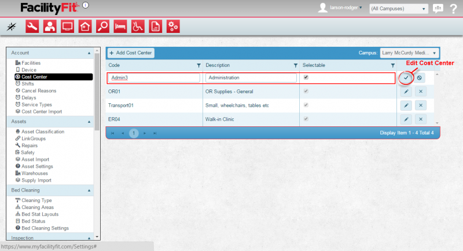Viewport: 463px width, 251px height.
Task: Open the wheelchair transport module icon
Action: coord(138,27)
